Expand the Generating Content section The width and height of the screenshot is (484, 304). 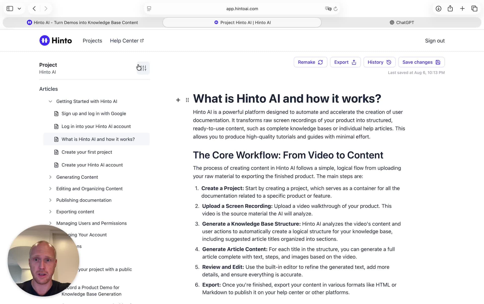50,177
